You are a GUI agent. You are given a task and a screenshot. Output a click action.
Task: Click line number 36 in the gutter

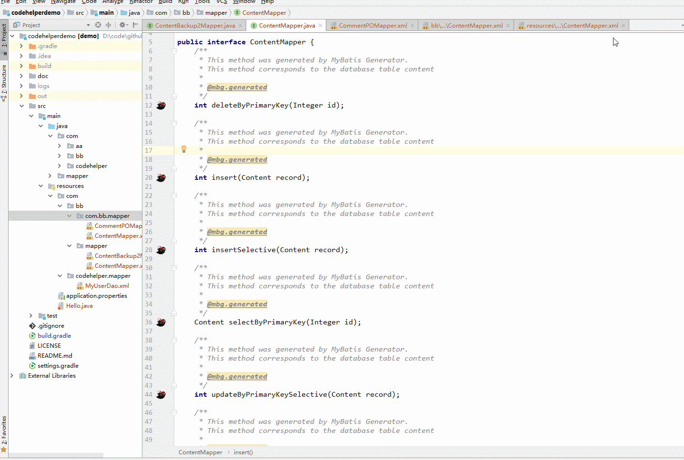tap(149, 322)
